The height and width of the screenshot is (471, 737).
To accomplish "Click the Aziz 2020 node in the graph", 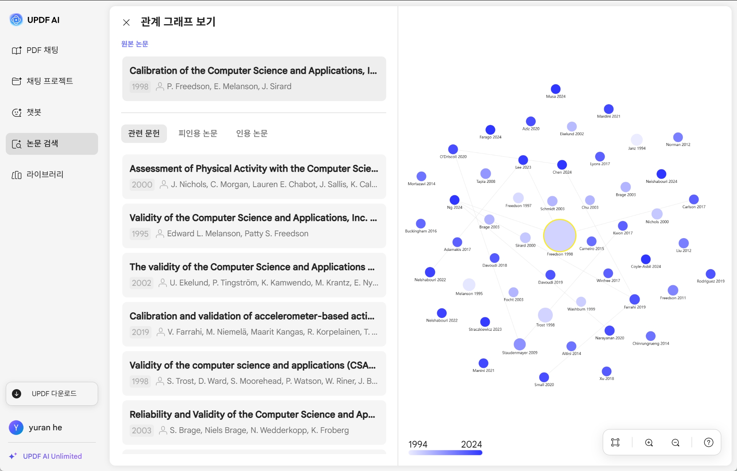I will click(x=531, y=121).
